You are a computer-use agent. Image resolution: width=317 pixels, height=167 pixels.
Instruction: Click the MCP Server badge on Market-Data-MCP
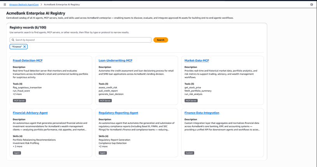tap(191, 101)
